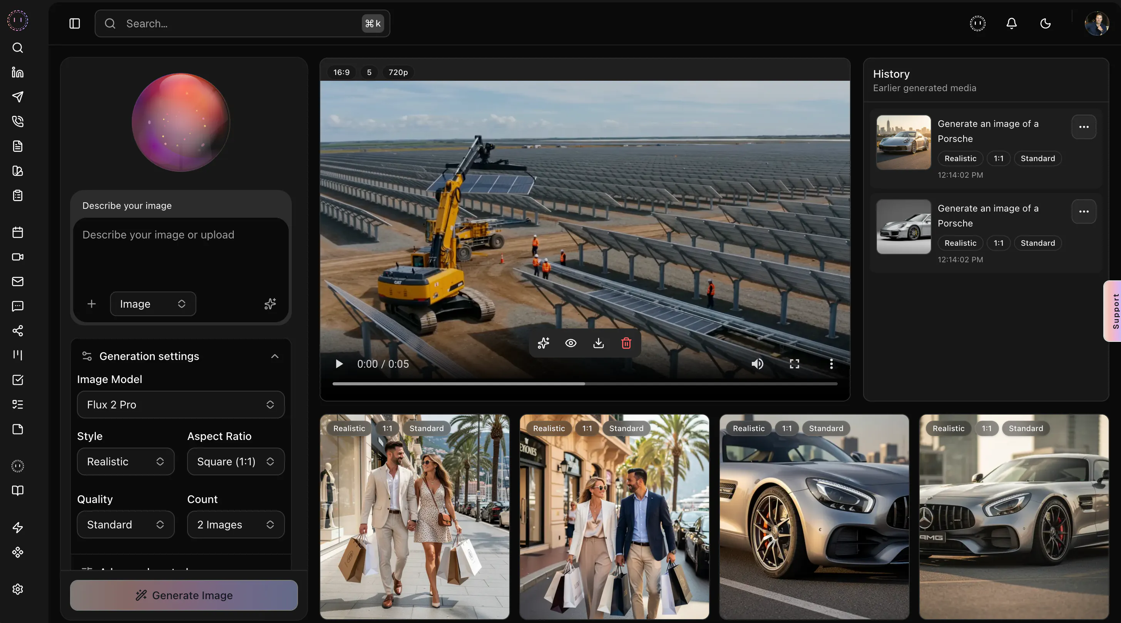The width and height of the screenshot is (1121, 623).
Task: Open the Realistic style dropdown
Action: click(126, 462)
